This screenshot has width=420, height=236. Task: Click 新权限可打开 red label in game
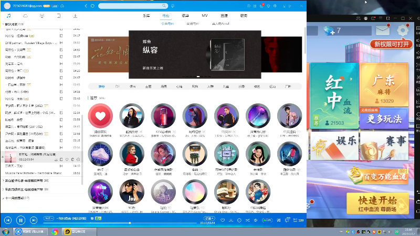click(391, 44)
